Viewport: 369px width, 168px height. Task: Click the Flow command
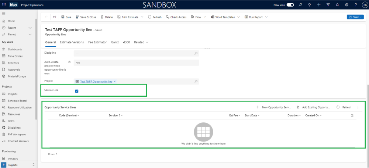pyautogui.click(x=196, y=17)
